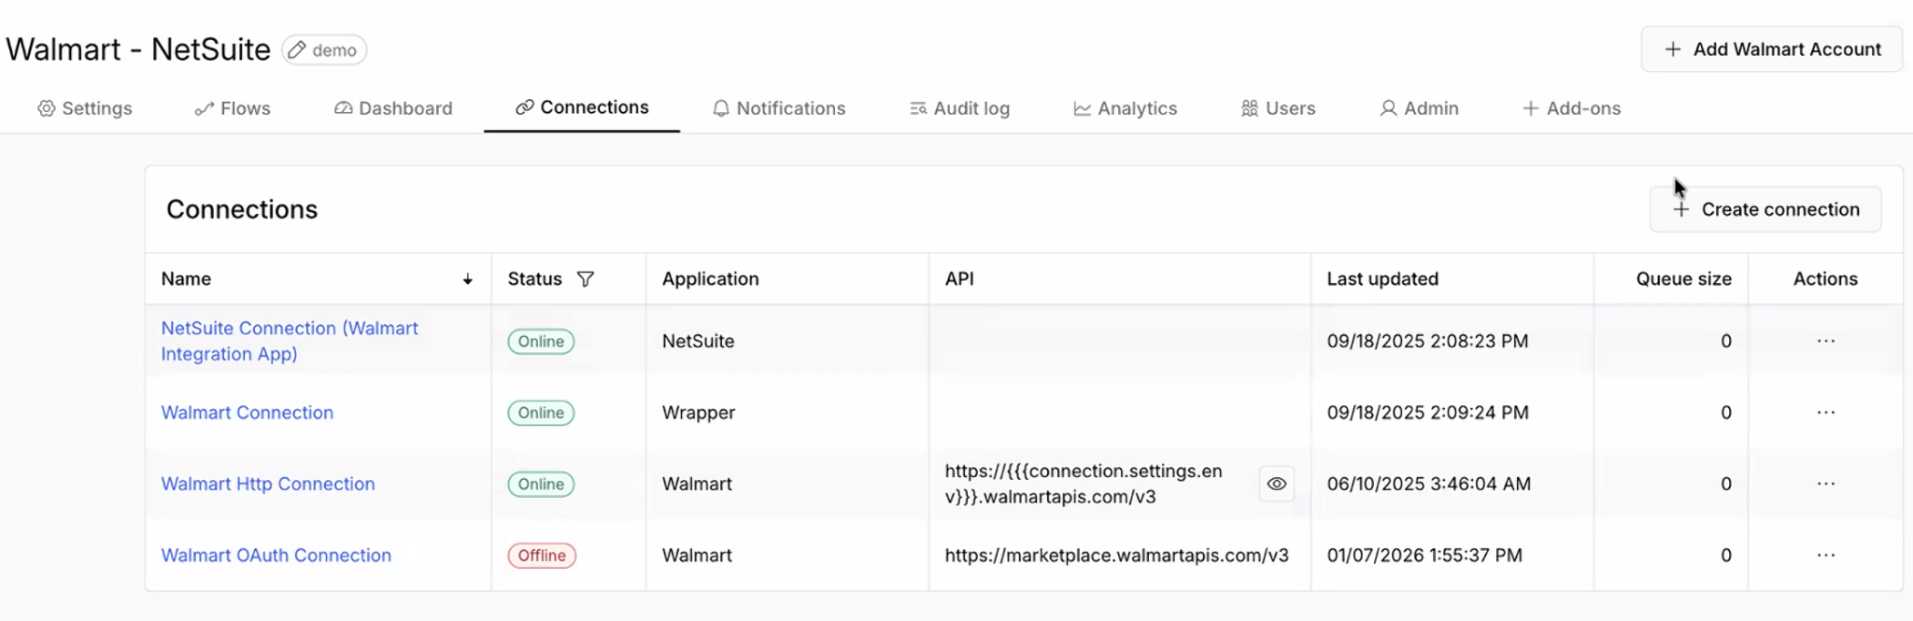
Task: Click the pencil edit icon beside demo
Action: point(297,49)
